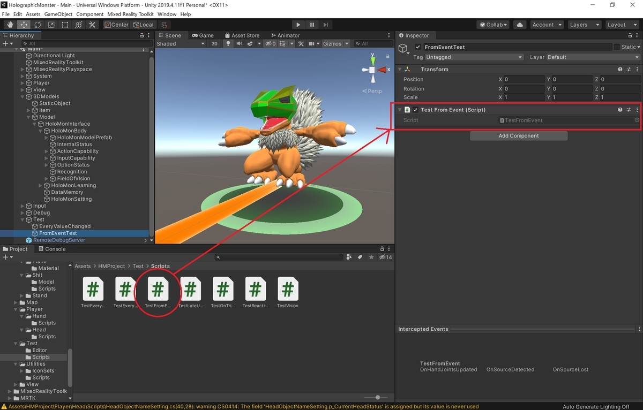Open custom editor tools
This screenshot has height=410, width=643.
[92, 25]
